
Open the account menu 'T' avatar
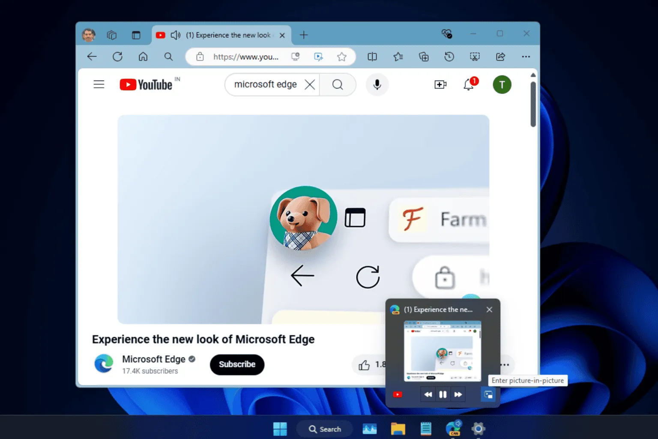pyautogui.click(x=502, y=84)
